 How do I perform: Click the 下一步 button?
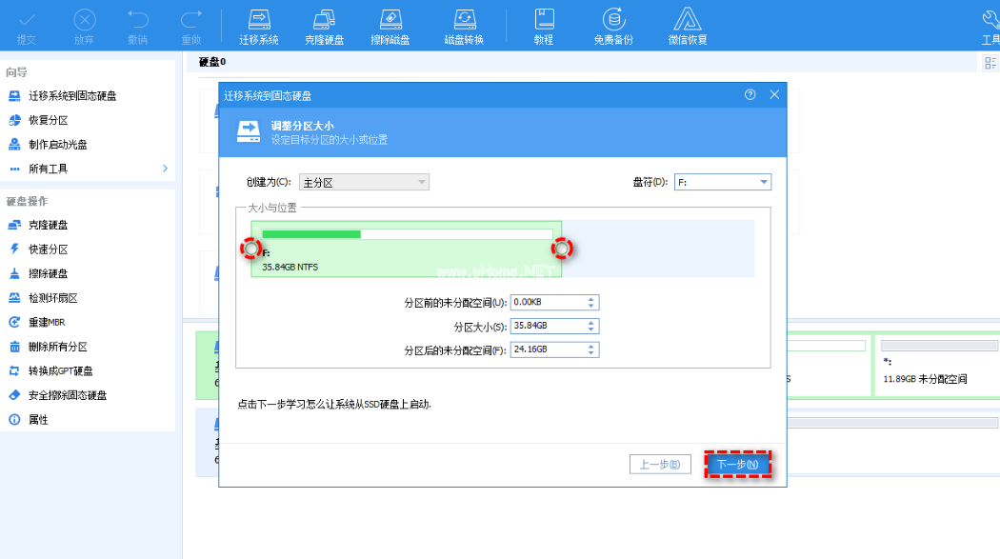pyautogui.click(x=737, y=465)
